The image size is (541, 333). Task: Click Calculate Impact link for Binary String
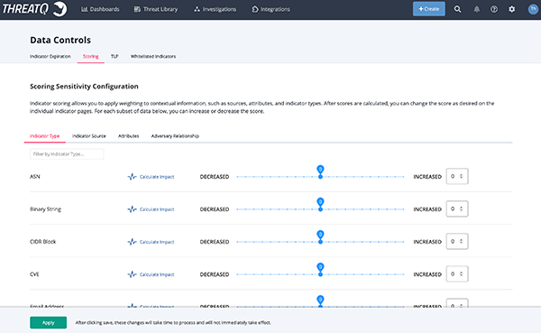coord(157,209)
